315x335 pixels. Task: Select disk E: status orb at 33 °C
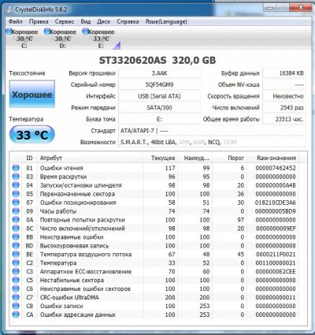85,32
